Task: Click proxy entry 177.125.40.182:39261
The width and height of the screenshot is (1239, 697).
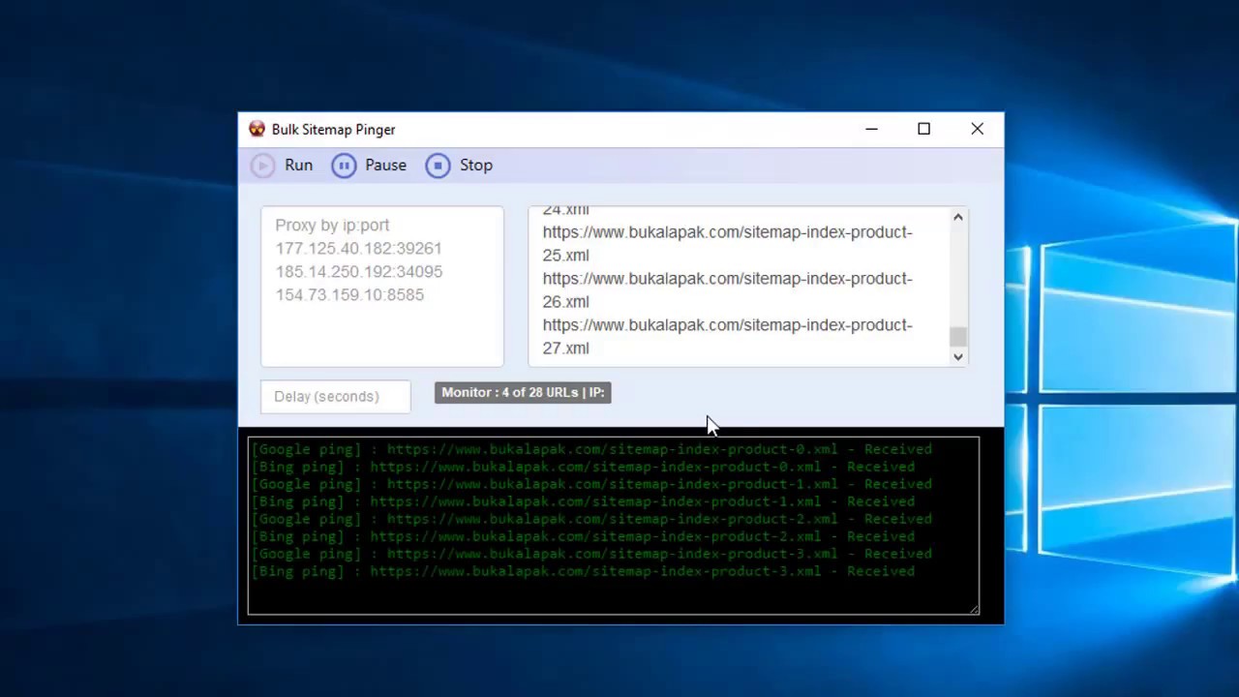Action: pos(358,249)
